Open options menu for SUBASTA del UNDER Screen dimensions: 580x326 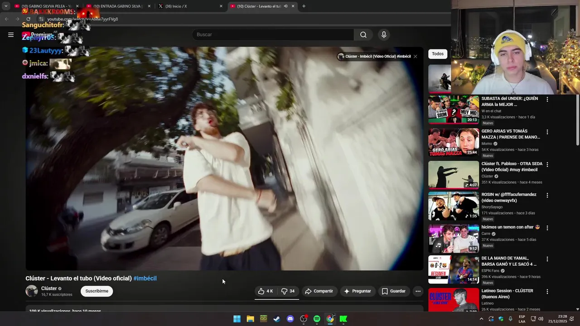click(547, 99)
